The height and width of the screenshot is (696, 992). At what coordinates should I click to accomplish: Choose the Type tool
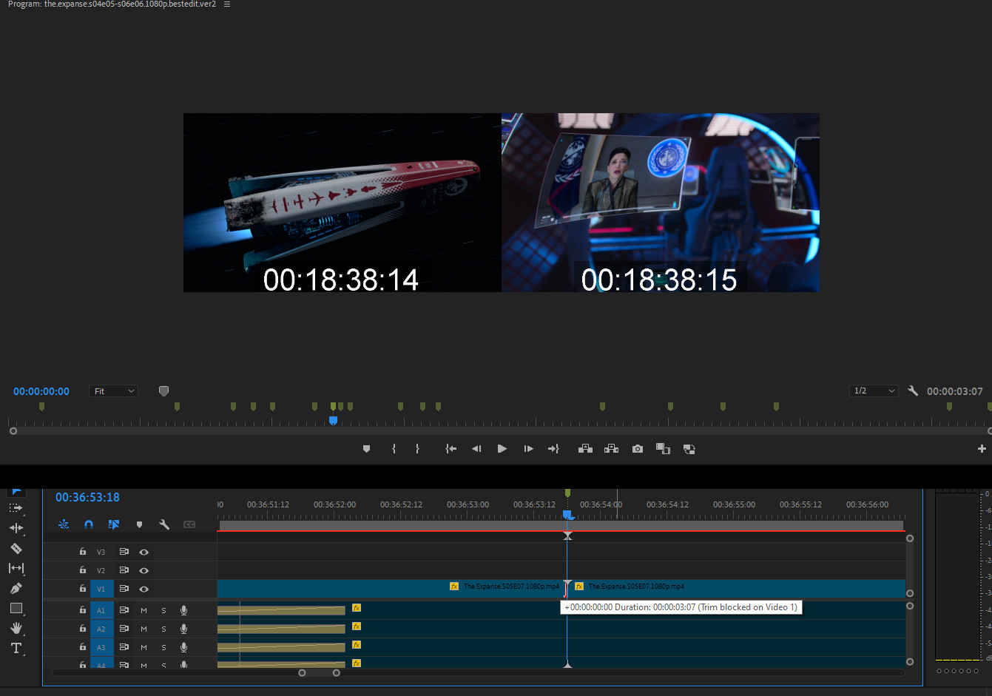(16, 649)
